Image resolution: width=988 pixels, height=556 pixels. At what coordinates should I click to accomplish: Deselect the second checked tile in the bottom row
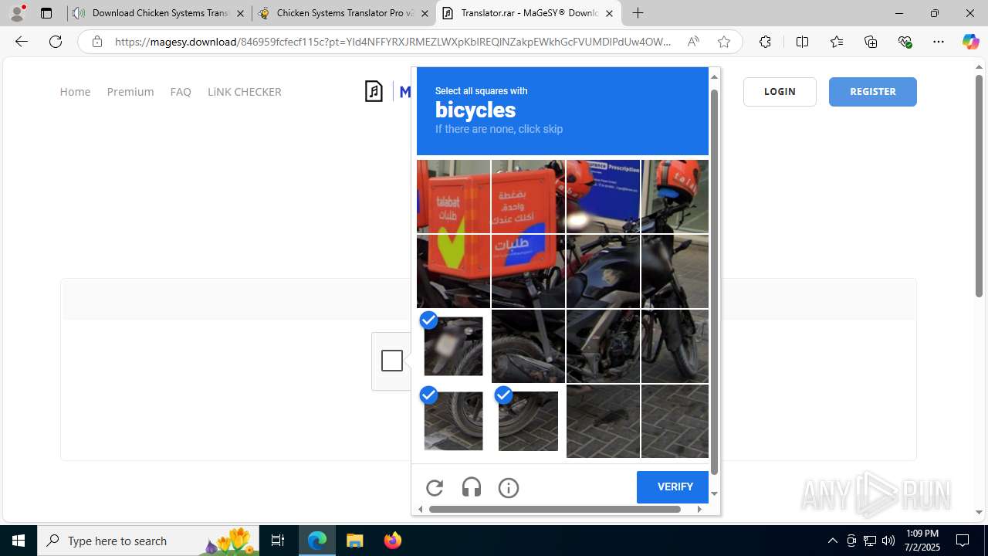click(x=528, y=421)
